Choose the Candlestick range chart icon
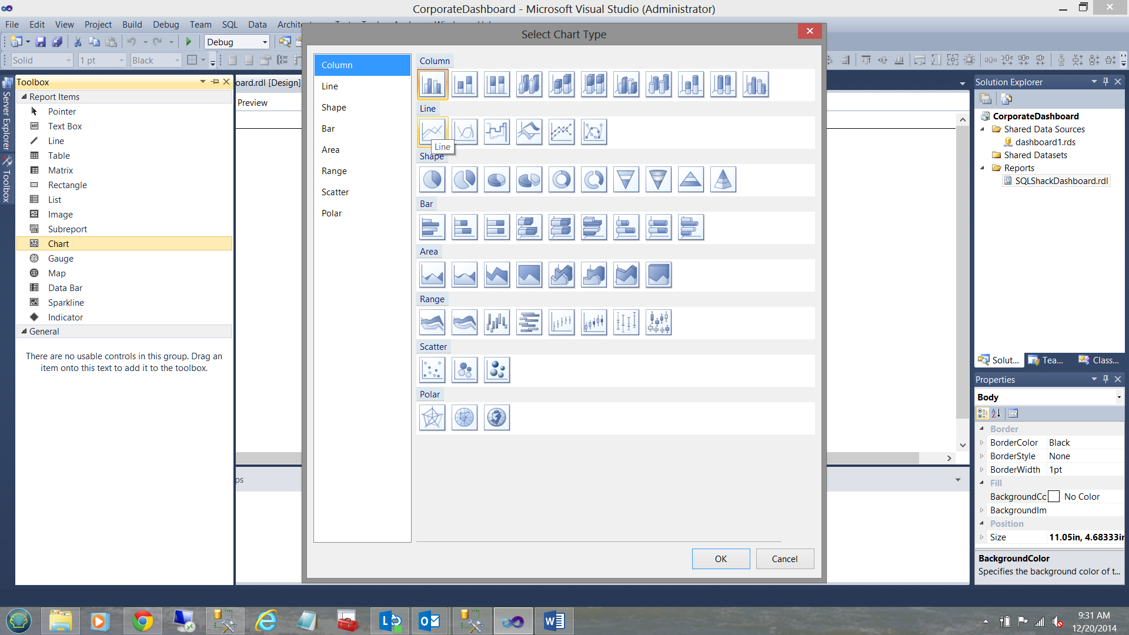The image size is (1129, 635). 594,322
